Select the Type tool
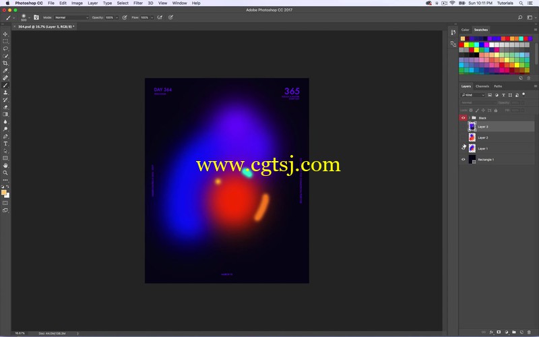The height and width of the screenshot is (337, 539). (x=5, y=144)
